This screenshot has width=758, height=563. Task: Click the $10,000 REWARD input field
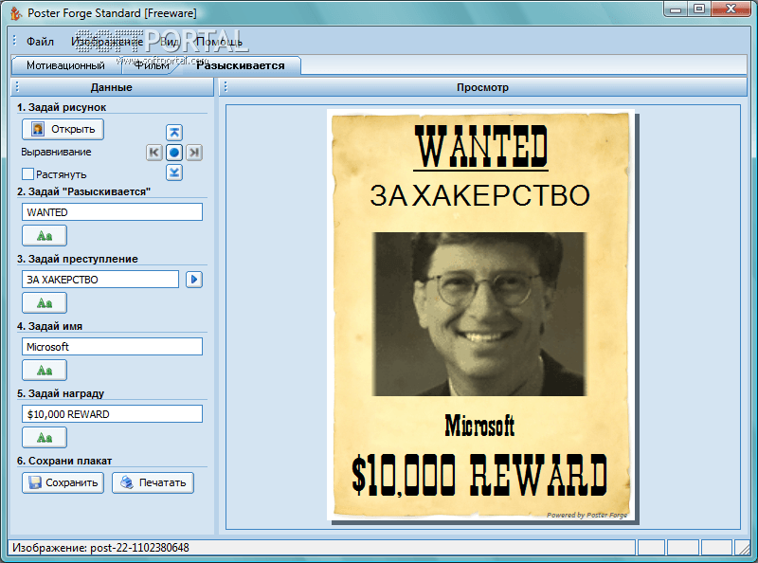tap(112, 413)
